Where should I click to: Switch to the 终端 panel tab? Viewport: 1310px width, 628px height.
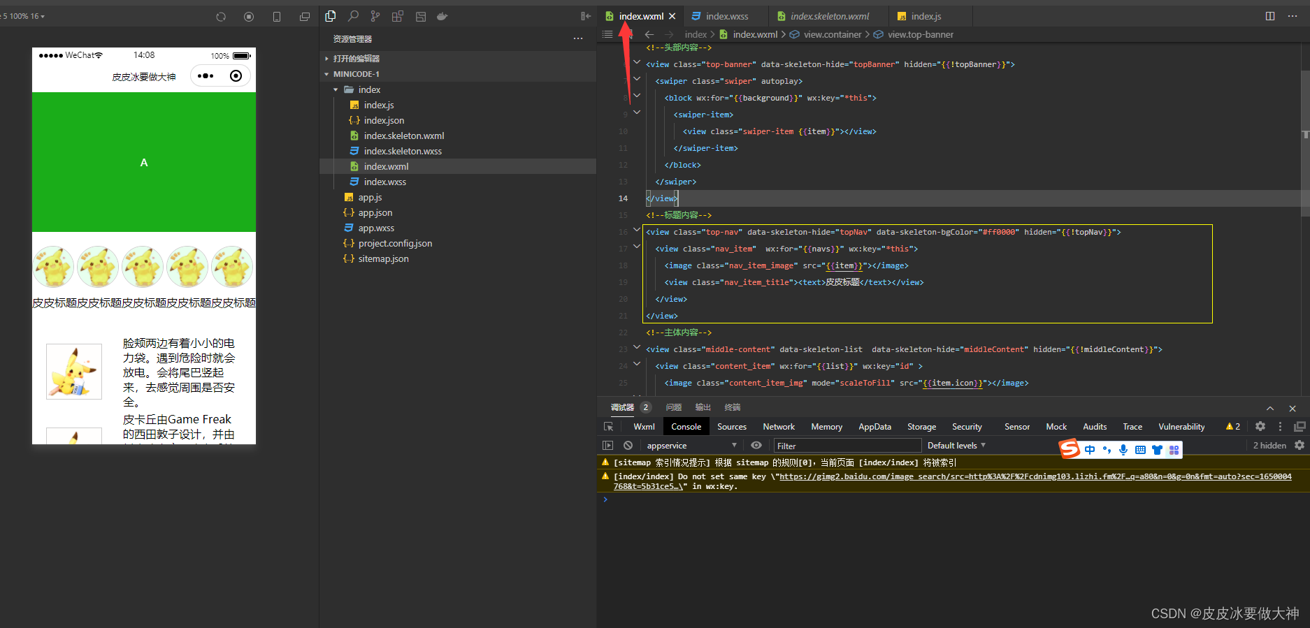tap(733, 407)
